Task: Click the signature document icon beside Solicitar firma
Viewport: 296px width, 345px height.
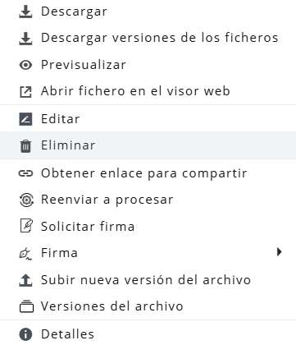Action: point(26,226)
